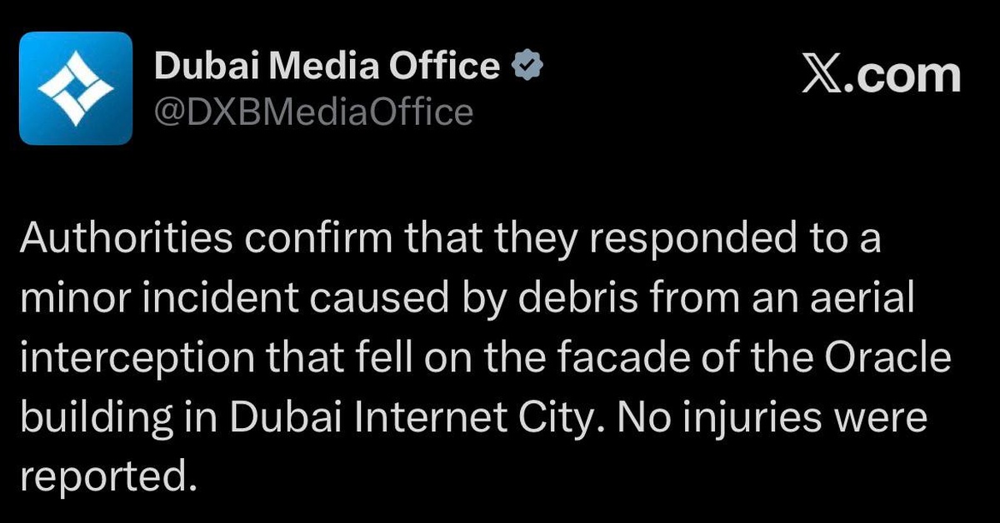Click the phrase "aerial" in the post
This screenshot has height=523, width=1000.
click(x=867, y=300)
